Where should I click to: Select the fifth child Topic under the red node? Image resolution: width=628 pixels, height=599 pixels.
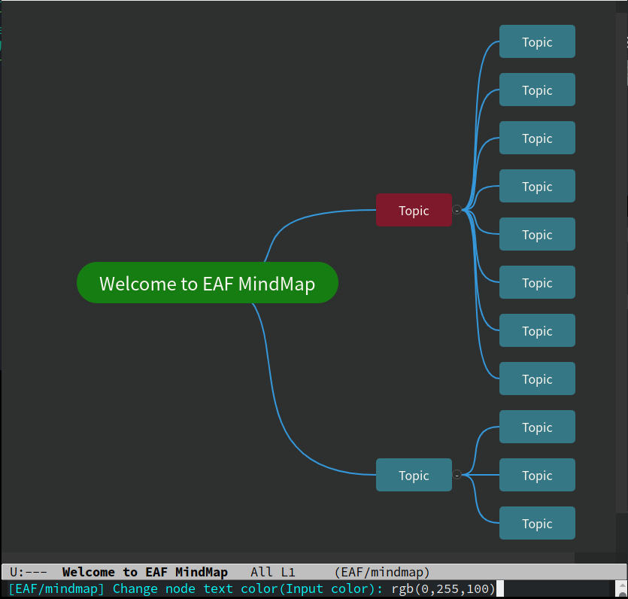pos(537,234)
